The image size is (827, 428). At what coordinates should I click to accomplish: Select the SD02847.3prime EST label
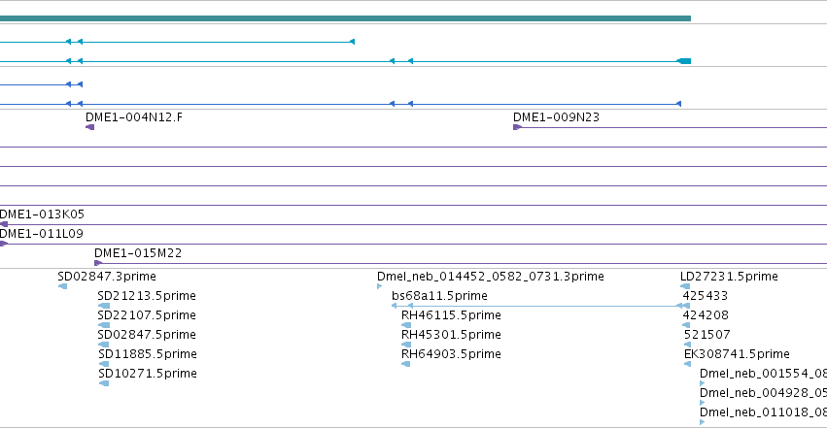107,277
